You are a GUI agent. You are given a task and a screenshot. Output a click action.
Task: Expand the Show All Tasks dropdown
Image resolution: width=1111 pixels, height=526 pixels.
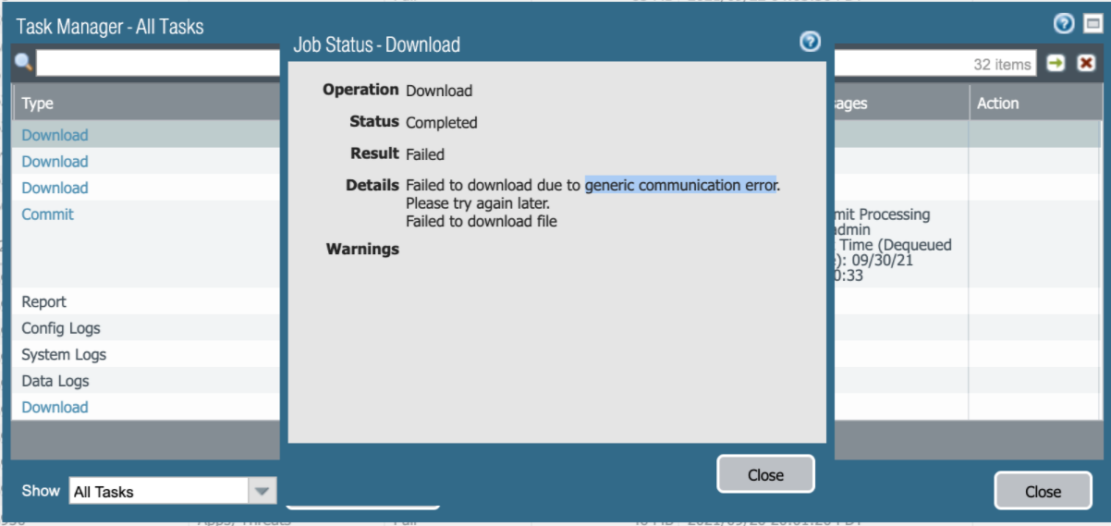click(x=262, y=492)
